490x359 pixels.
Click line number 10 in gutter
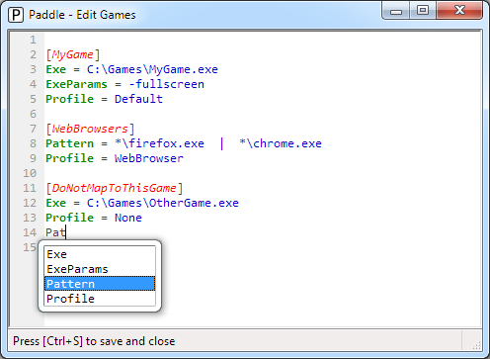[30, 173]
